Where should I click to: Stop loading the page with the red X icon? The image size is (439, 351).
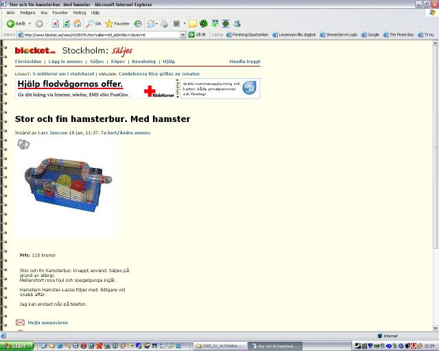(56, 24)
